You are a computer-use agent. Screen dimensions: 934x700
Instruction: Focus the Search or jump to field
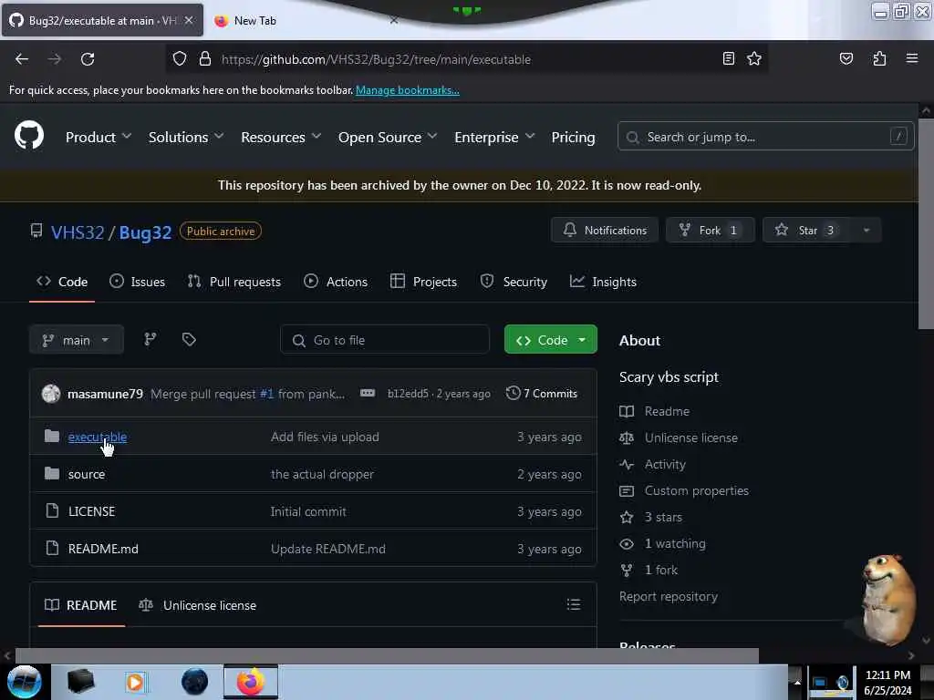tap(765, 137)
